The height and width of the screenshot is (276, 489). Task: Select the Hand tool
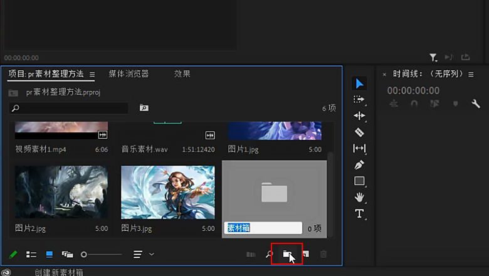(x=359, y=197)
